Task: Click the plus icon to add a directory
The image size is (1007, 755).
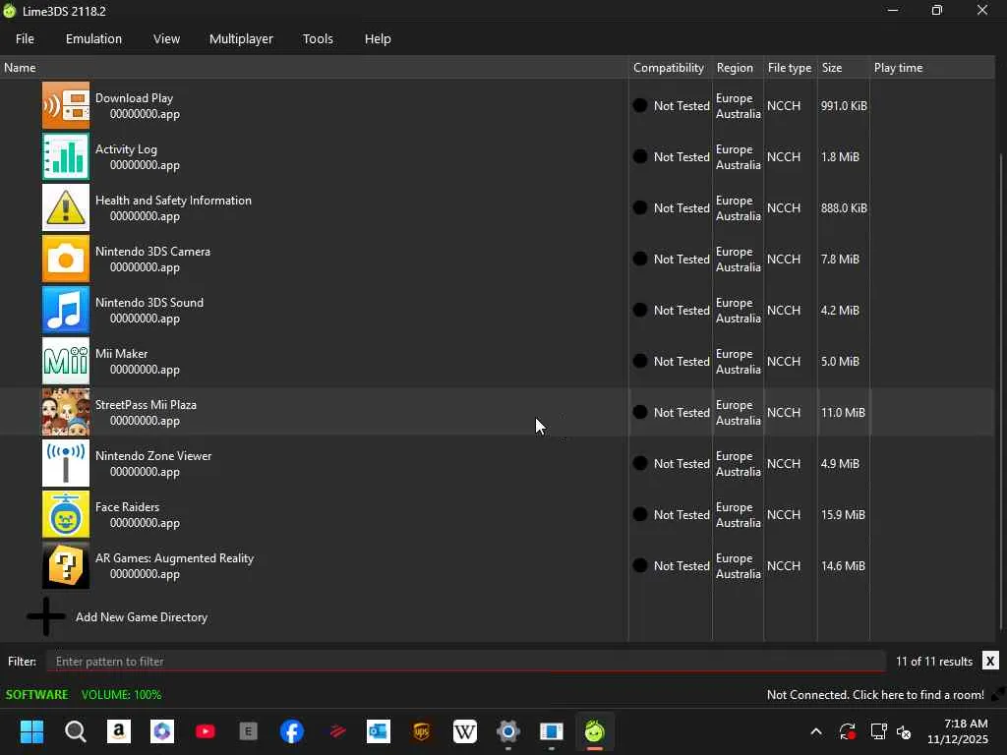Action: [45, 616]
